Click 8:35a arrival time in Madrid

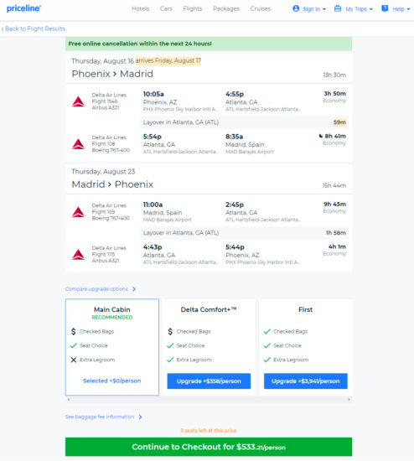tap(234, 137)
